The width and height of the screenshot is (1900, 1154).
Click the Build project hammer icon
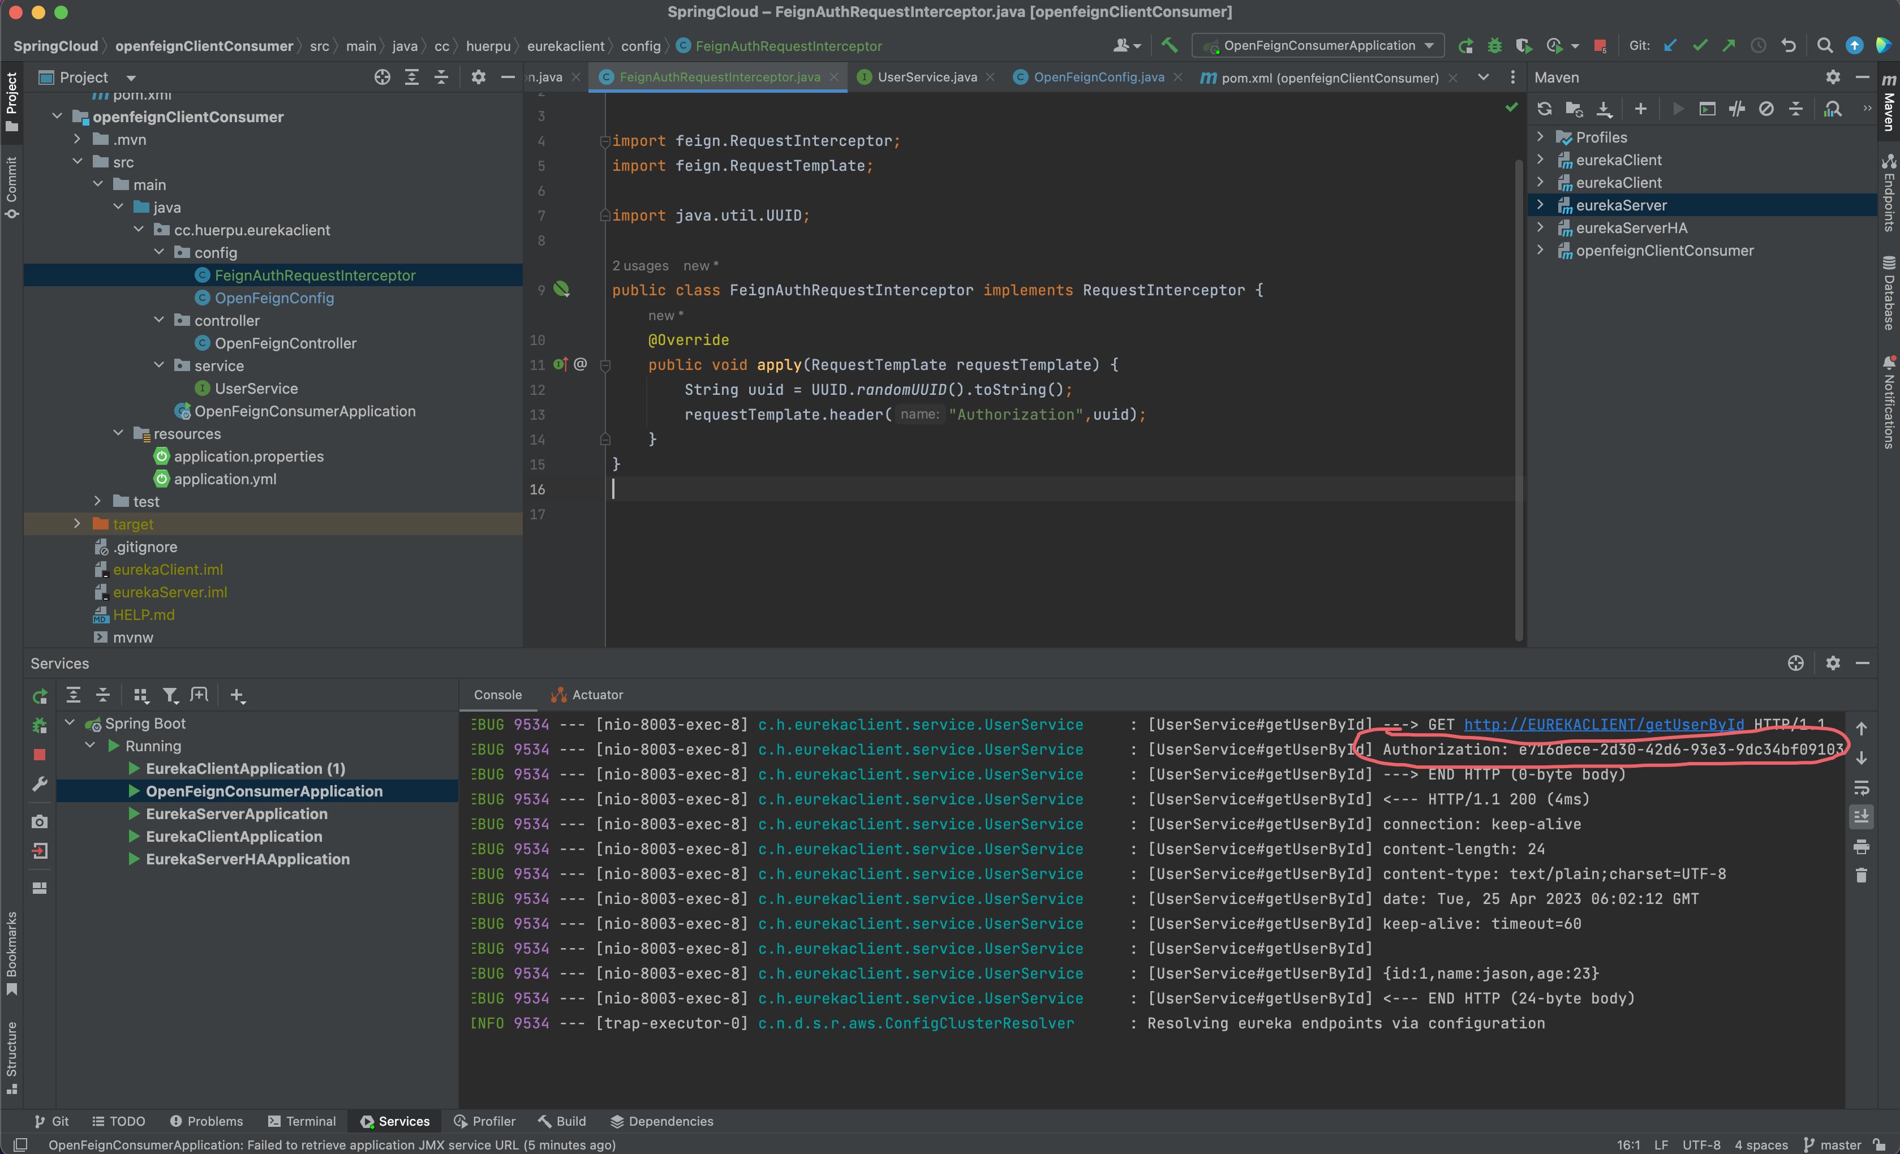pyautogui.click(x=1170, y=45)
